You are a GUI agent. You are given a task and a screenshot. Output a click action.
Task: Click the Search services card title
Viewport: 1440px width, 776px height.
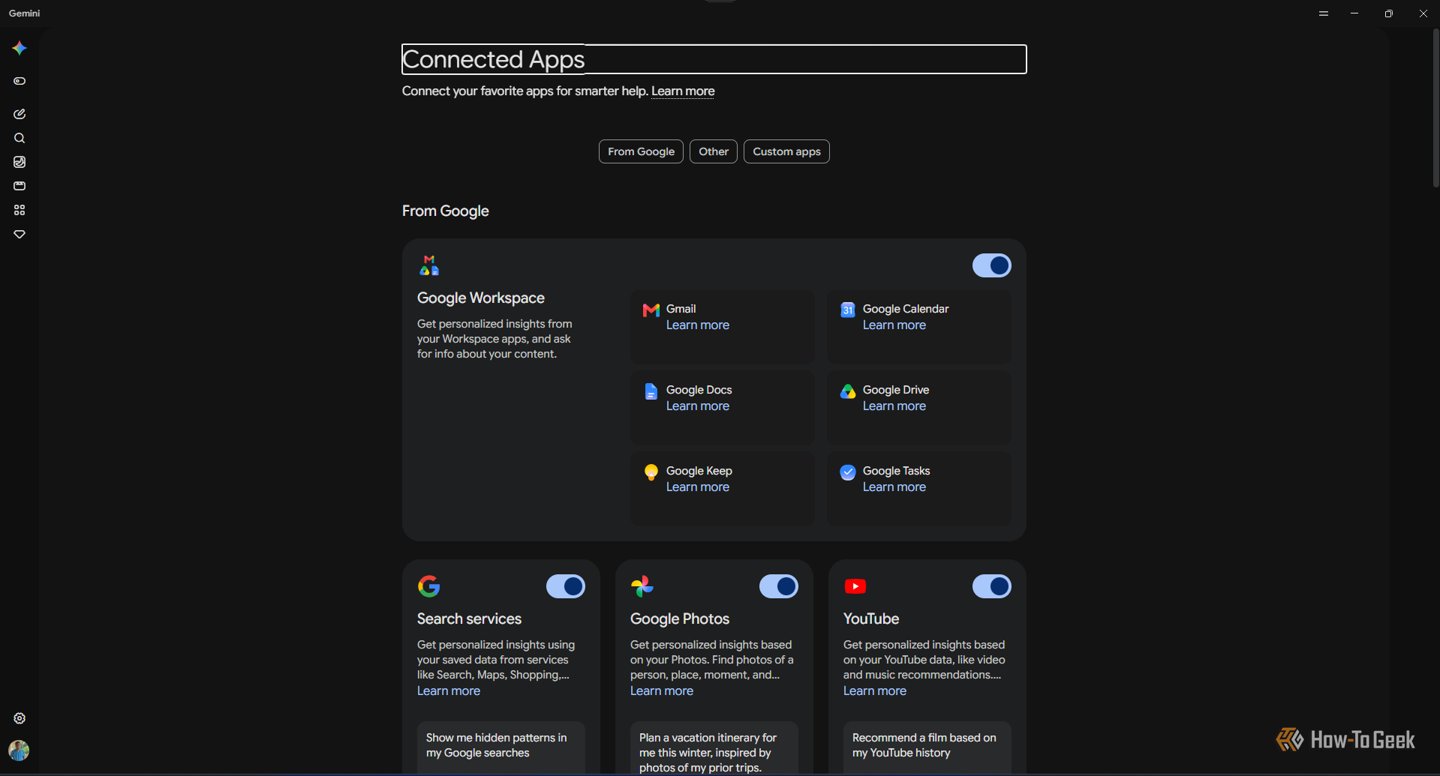pyautogui.click(x=469, y=619)
